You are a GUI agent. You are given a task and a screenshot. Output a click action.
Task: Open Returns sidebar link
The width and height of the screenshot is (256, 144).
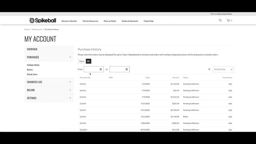(30, 70)
